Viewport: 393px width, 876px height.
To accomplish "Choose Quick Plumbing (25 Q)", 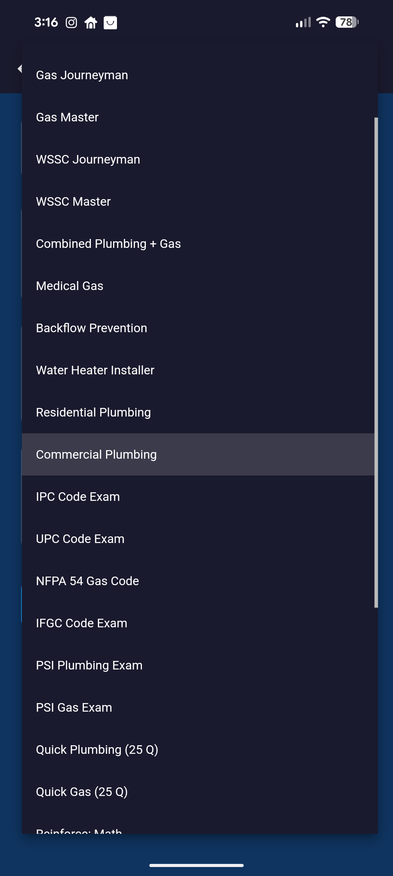I will (97, 750).
